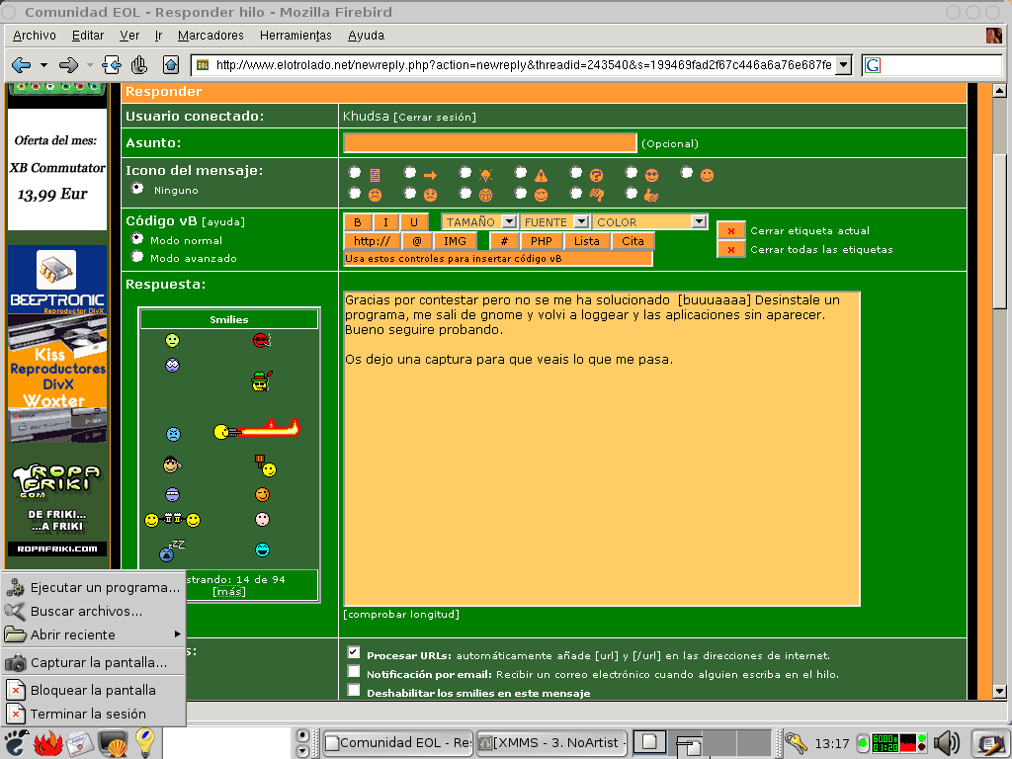Select the question mark message icon radio
Viewport: 1012px width, 759px height.
pos(576,172)
